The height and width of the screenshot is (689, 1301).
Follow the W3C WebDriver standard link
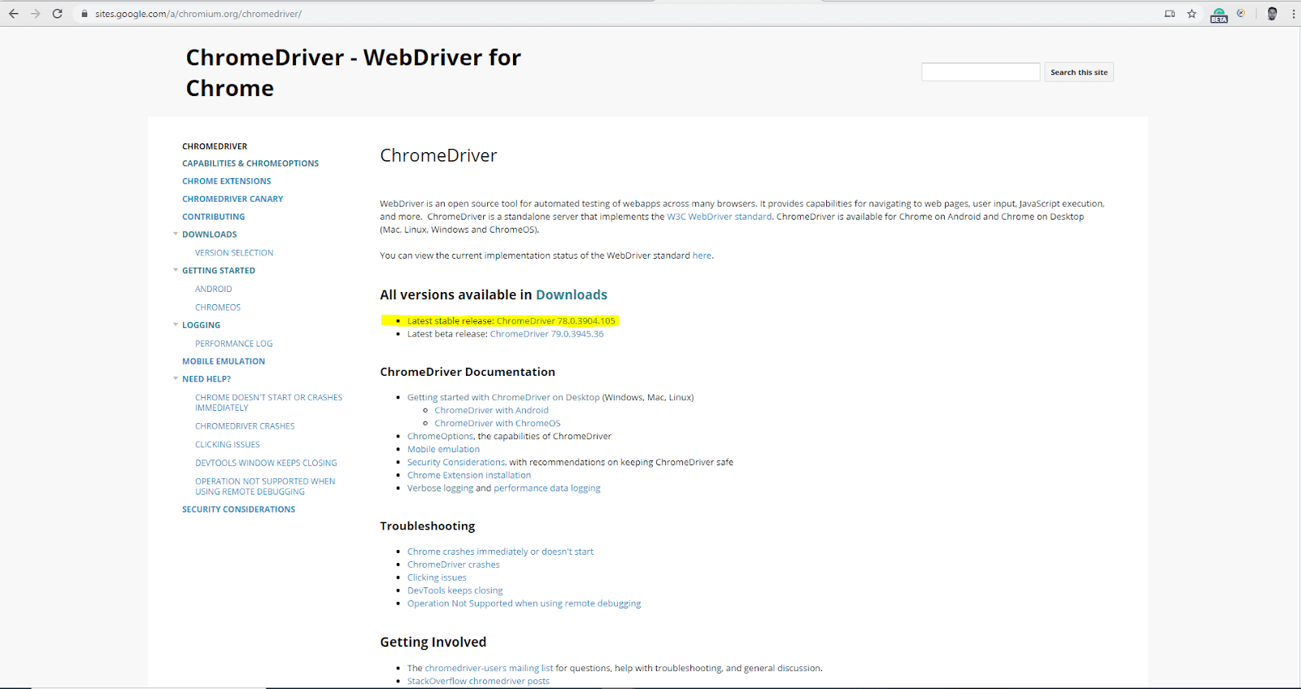pyautogui.click(x=719, y=216)
